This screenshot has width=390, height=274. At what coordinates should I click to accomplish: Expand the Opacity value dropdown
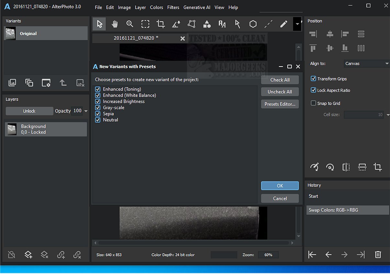tap(86, 111)
